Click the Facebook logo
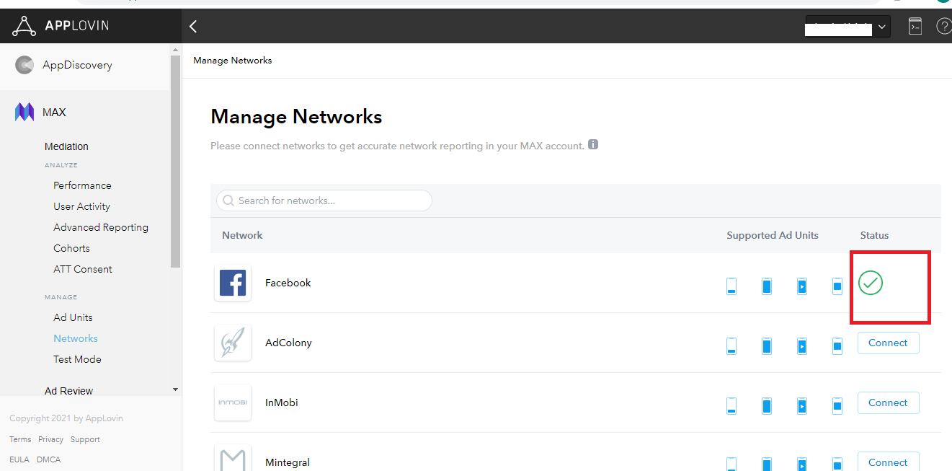The height and width of the screenshot is (471, 952). pyautogui.click(x=233, y=283)
